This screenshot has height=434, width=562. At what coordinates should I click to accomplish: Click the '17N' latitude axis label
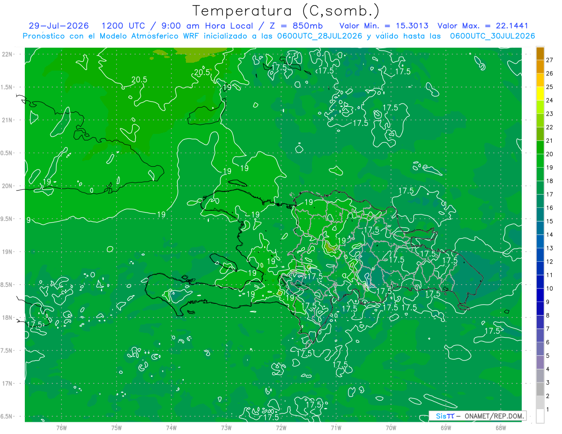click(x=7, y=383)
